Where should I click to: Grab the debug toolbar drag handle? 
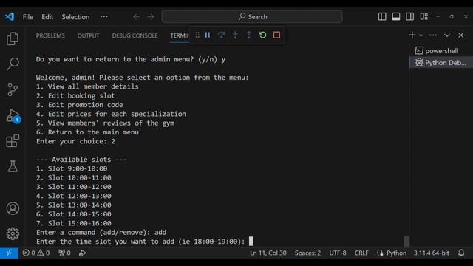(197, 35)
